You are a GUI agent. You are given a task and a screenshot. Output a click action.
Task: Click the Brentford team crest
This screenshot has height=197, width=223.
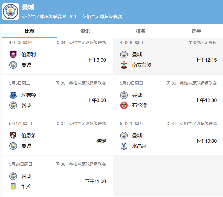click(x=124, y=105)
